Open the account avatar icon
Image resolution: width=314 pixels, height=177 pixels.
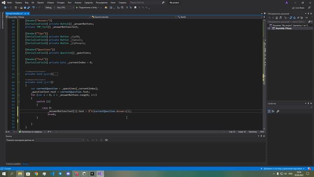point(287,2)
